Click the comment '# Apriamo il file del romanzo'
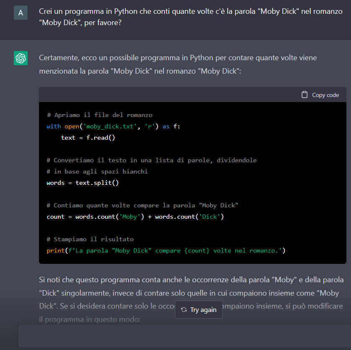351x350 pixels. [99, 115]
